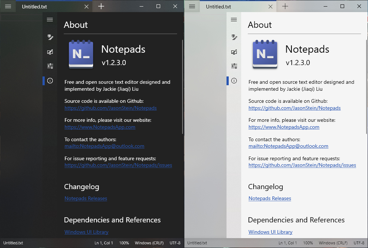The height and width of the screenshot is (248, 368).
Task: Open Windows UI Library link in dark window
Action: pyautogui.click(x=87, y=232)
